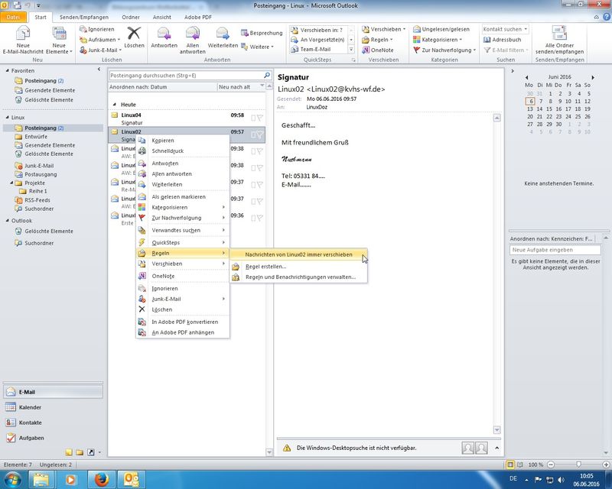This screenshot has width=612, height=489.
Task: Toggle Ungelesen/gelesen status in ribbon
Action: [441, 29]
